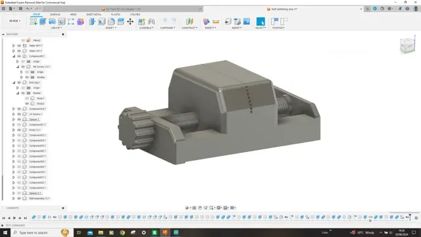Hide Body2 under End Cap Bodies
Screen dimensions: 421x237
27,104
